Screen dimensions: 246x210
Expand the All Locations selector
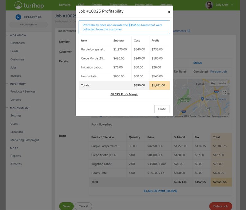point(28,24)
